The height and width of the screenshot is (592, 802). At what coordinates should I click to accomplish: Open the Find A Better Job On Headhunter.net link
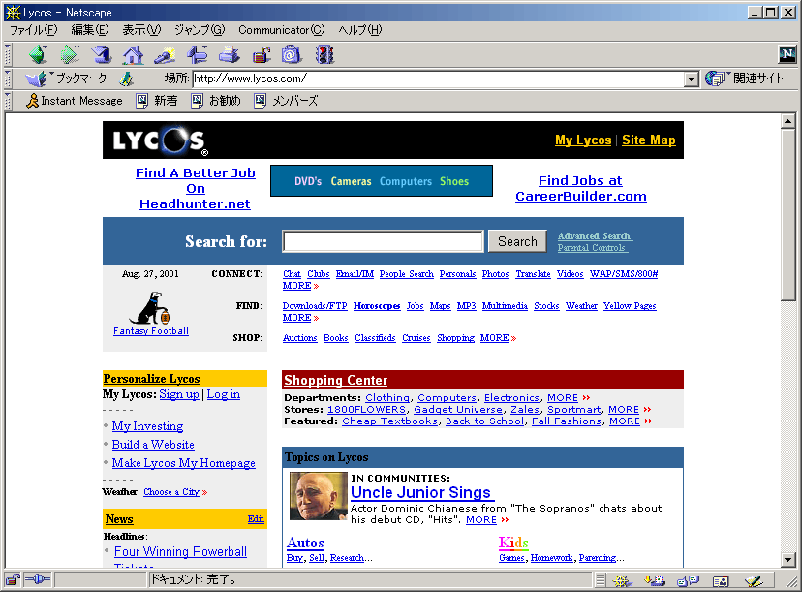pos(195,188)
